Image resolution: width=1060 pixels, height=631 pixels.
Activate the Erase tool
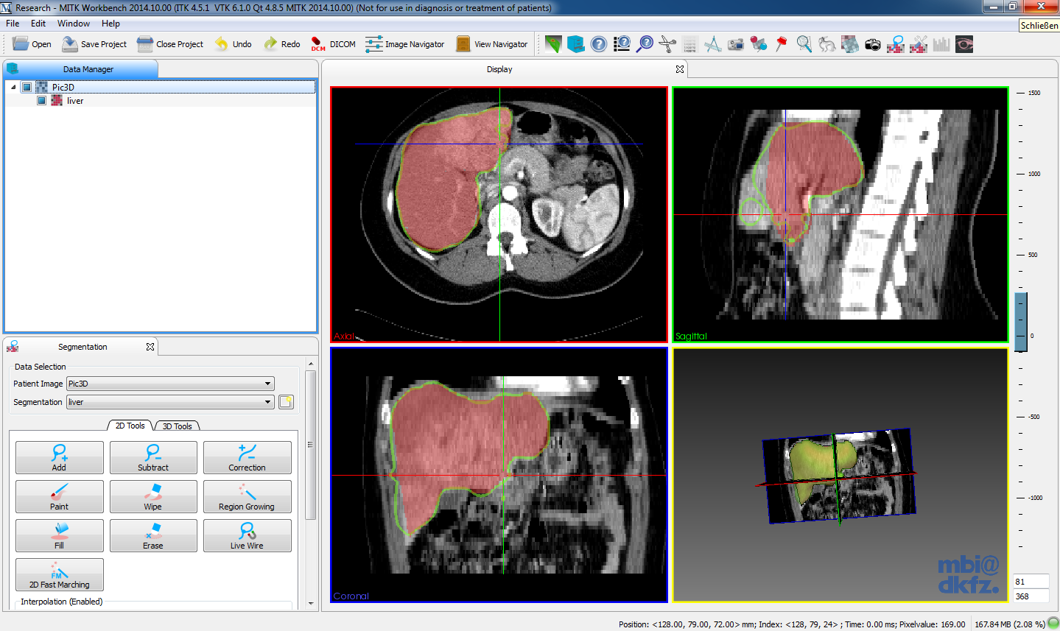[153, 535]
